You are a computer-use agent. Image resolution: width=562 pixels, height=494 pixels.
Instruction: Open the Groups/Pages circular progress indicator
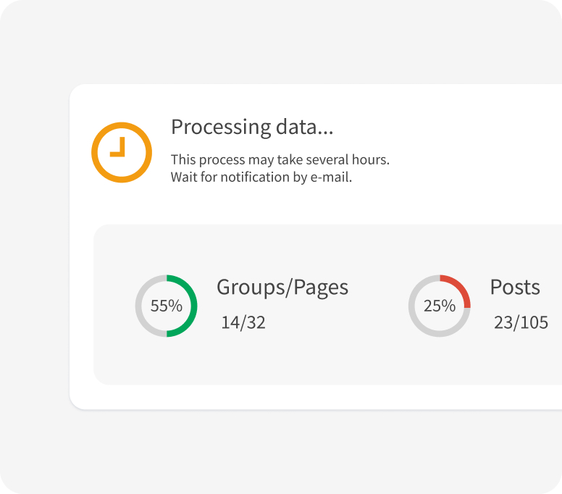point(166,306)
